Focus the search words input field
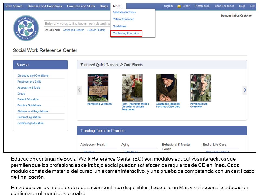The width and height of the screenshot is (260, 195). 77,24
